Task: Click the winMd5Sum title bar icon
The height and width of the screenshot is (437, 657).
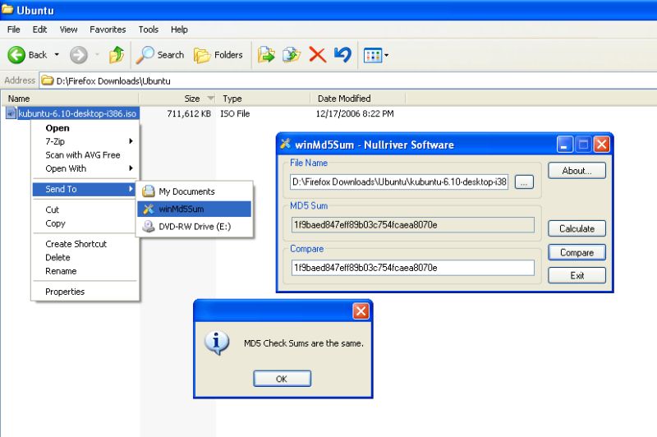Action: (x=285, y=144)
